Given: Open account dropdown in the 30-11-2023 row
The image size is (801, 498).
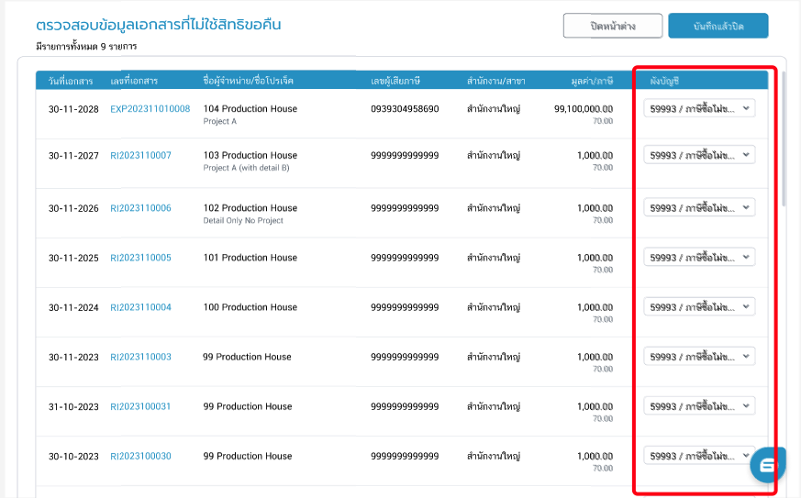Looking at the screenshot, I should [699, 356].
